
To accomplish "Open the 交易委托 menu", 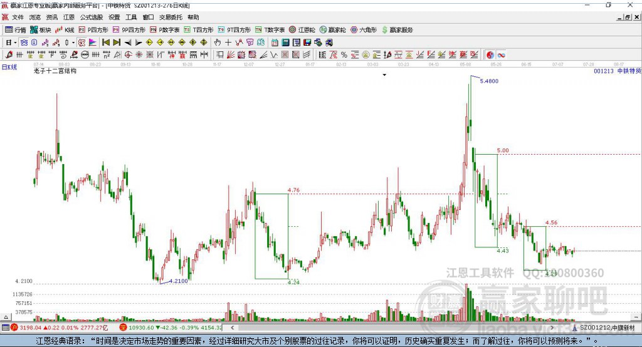I will pyautogui.click(x=171, y=17).
